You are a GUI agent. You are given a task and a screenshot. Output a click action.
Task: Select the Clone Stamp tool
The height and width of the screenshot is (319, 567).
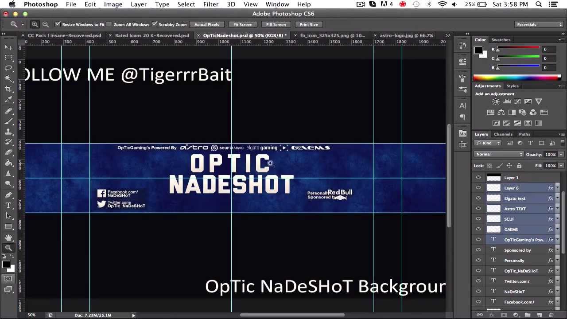point(8,132)
